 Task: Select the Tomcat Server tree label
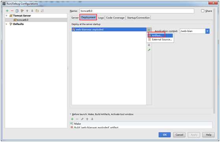[x=22, y=15]
